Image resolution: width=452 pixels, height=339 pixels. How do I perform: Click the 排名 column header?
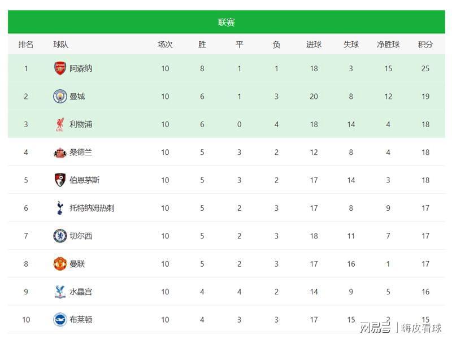tap(26, 44)
